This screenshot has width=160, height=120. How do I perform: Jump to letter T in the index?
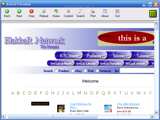[120, 93]
